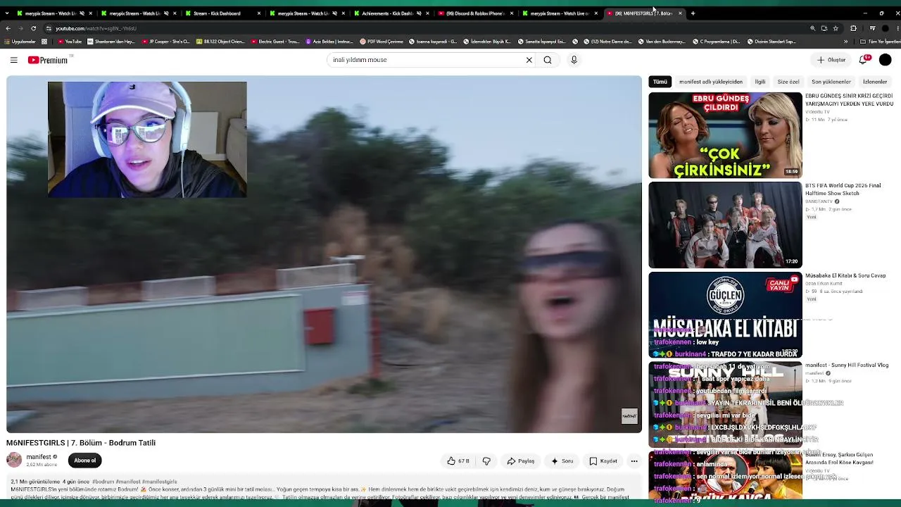This screenshot has height=507, width=901.
Task: Dislike the video with thumbs-down
Action: 486,461
